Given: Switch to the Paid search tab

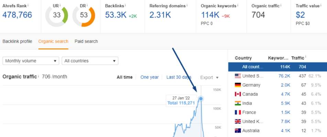Looking at the screenshot, I should [x=86, y=42].
